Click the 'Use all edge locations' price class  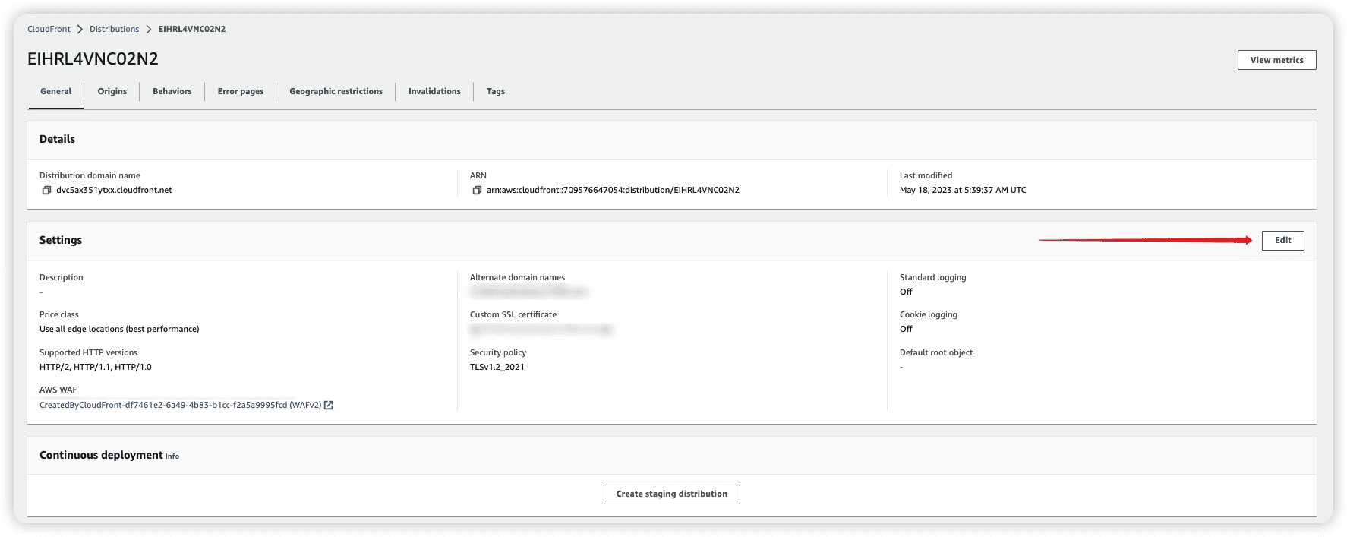(x=119, y=330)
